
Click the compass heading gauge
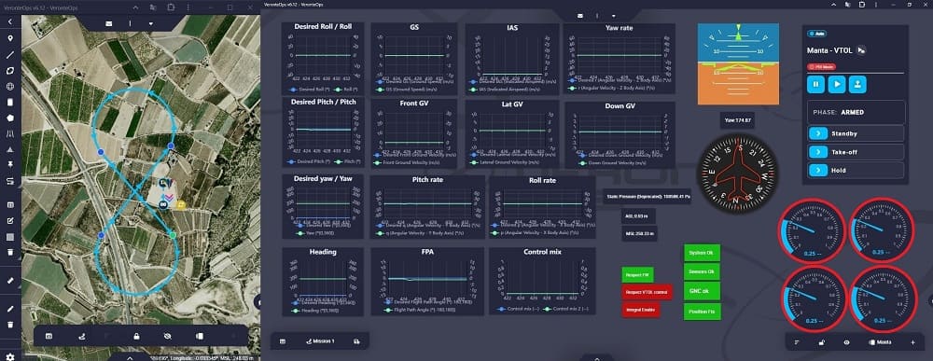[737, 174]
